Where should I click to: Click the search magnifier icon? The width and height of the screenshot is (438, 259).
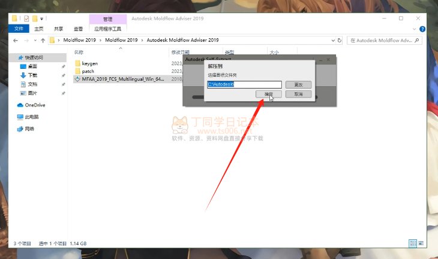(x=417, y=41)
